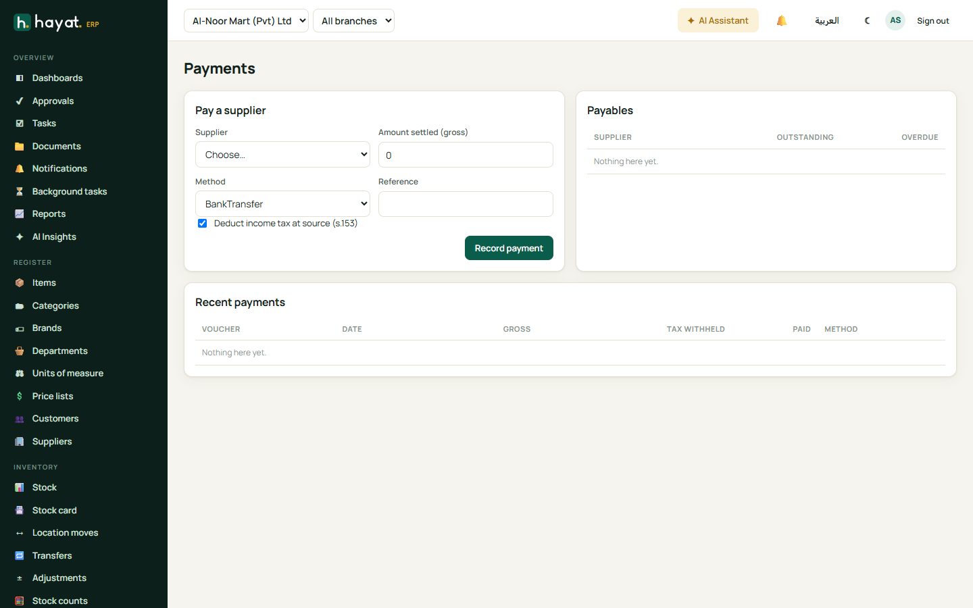Screen dimensions: 973x608
Task: Toggle dark mode moon icon
Action: [x=868, y=21]
